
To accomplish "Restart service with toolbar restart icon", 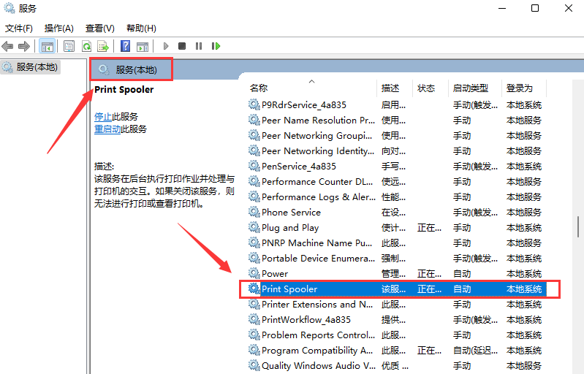I will tap(216, 46).
